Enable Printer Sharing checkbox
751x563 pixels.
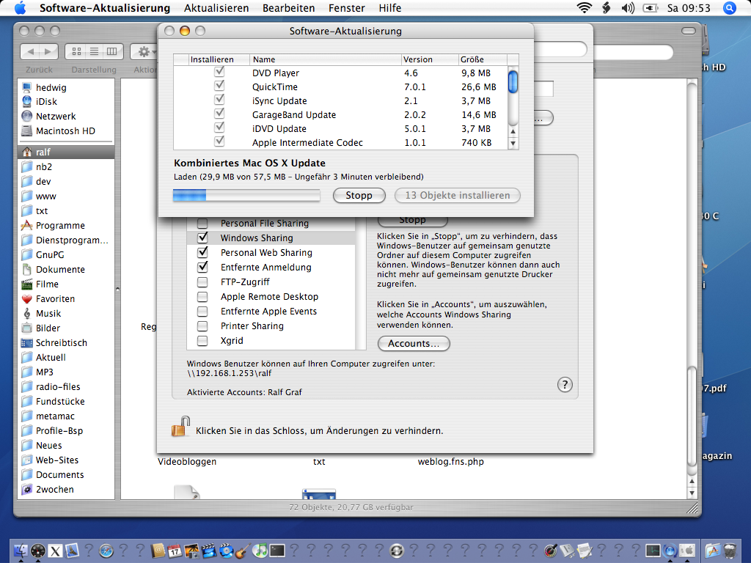click(x=202, y=326)
